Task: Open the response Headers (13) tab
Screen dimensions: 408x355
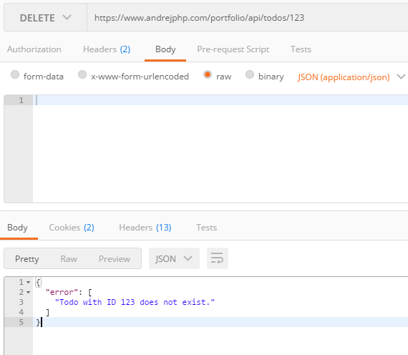Action: click(145, 228)
